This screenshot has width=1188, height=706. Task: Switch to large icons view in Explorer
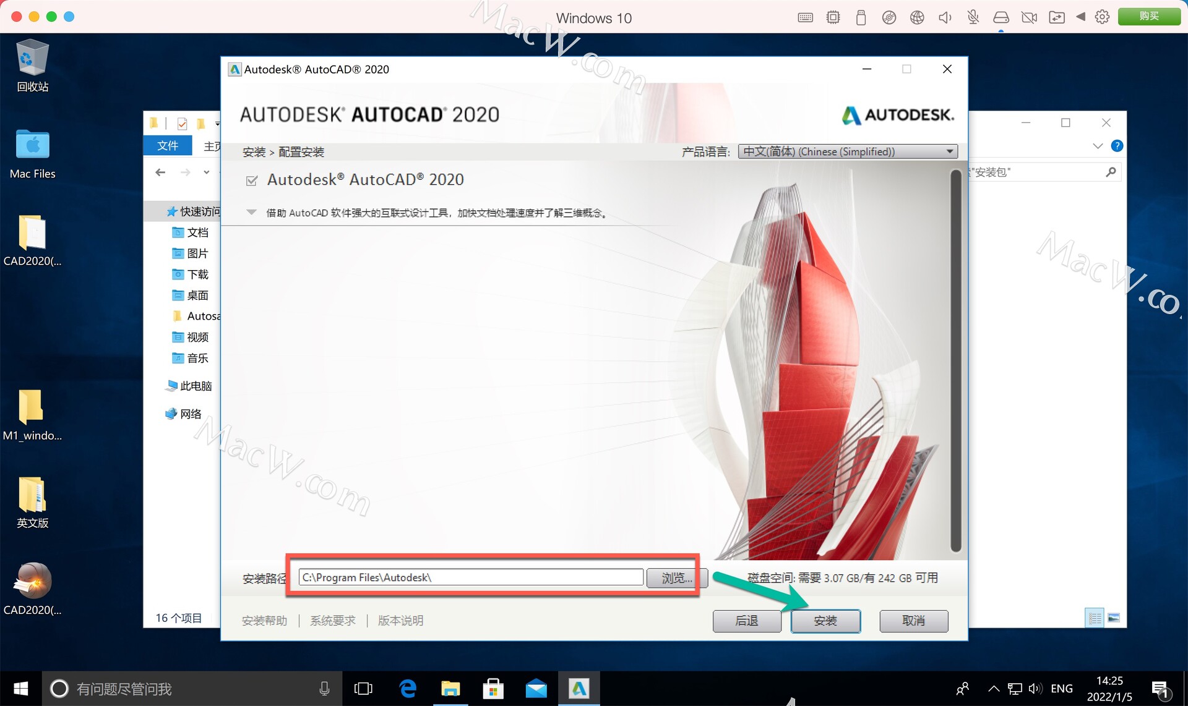[x=1114, y=618]
